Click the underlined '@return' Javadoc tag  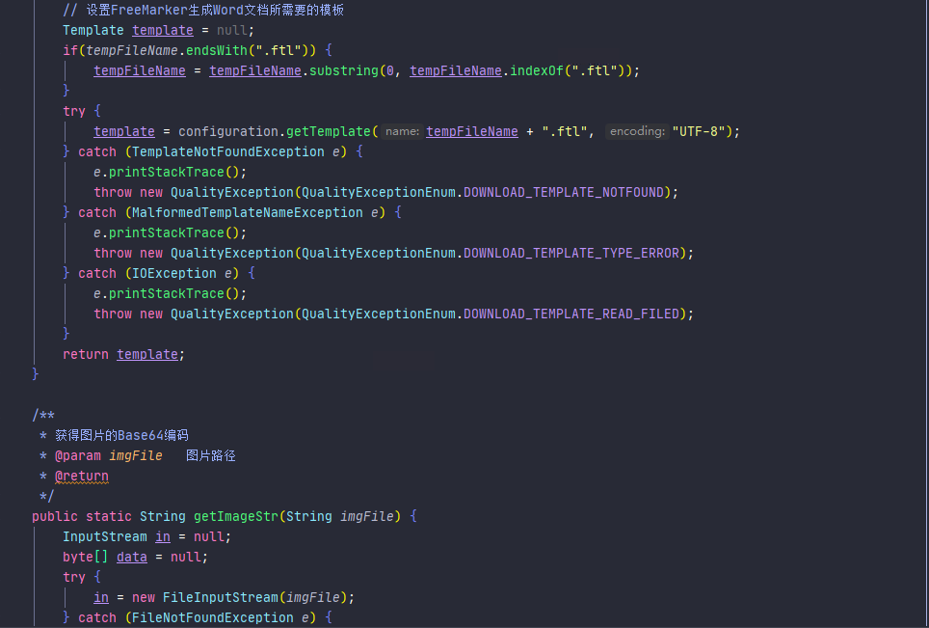pos(82,477)
